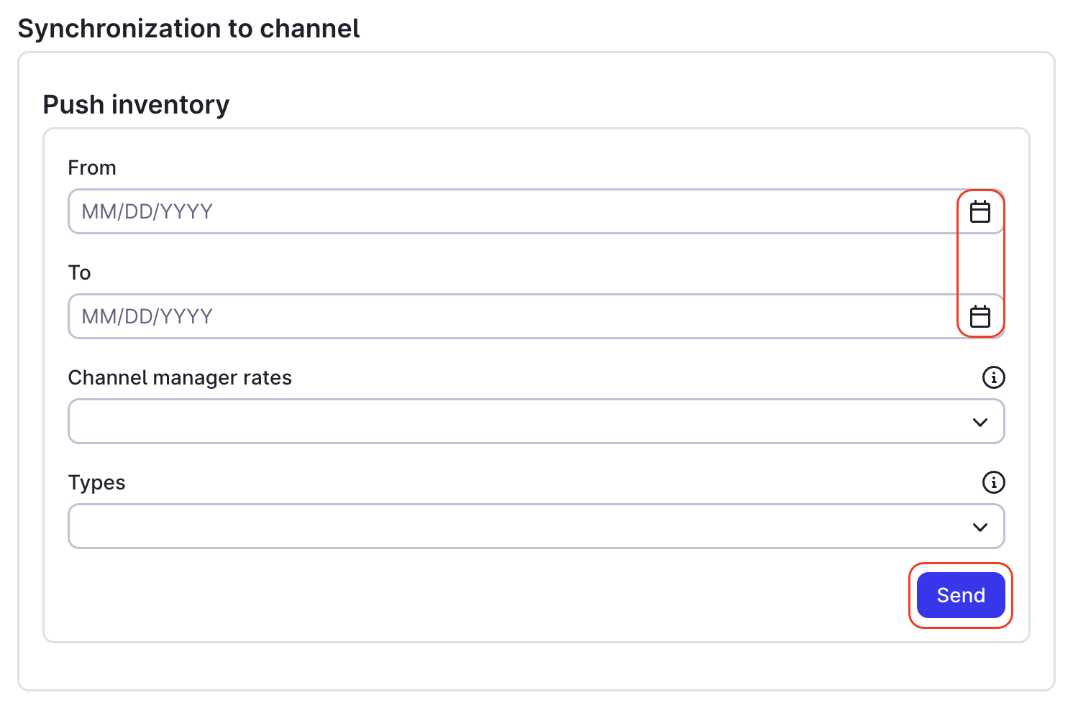Click the Send button
This screenshot has height=713, width=1073.
tap(961, 595)
